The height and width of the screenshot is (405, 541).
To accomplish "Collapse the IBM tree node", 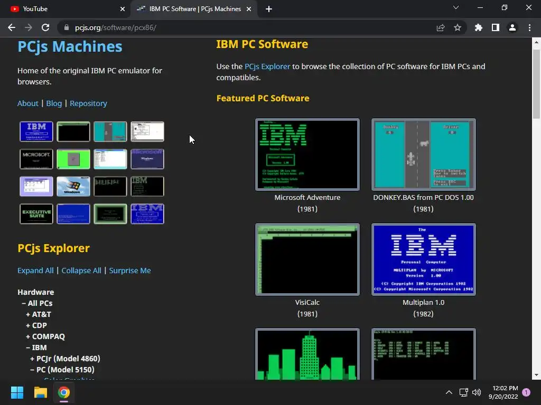I will pos(36,348).
